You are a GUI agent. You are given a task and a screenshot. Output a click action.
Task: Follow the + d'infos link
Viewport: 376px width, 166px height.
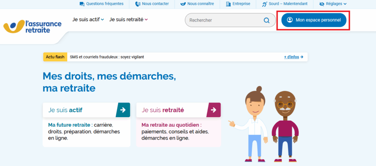point(293,57)
